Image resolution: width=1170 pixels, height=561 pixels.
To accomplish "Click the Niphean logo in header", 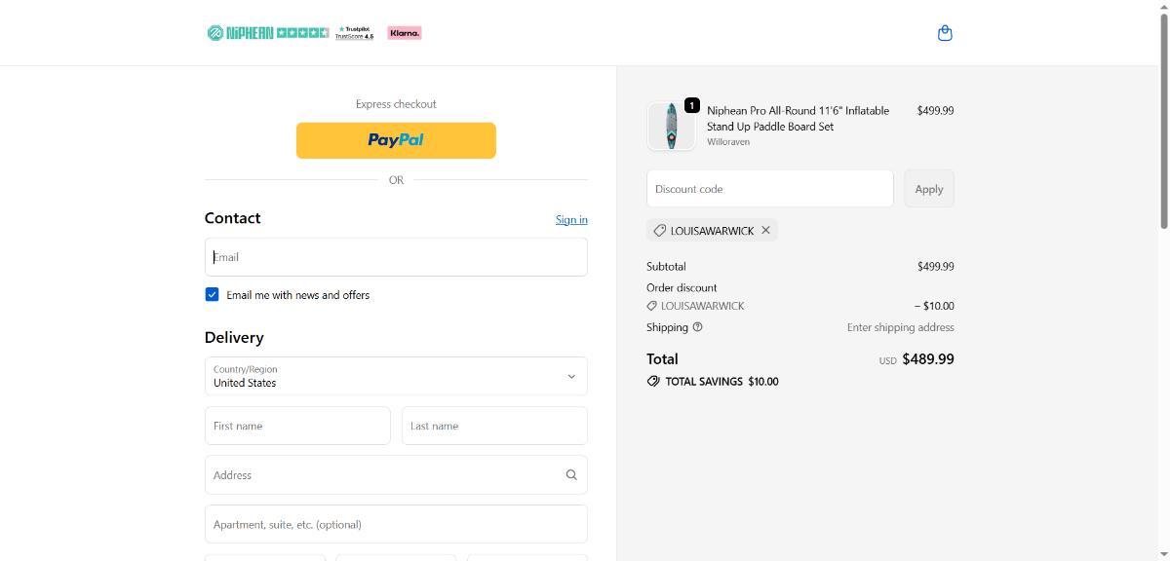I will point(240,33).
